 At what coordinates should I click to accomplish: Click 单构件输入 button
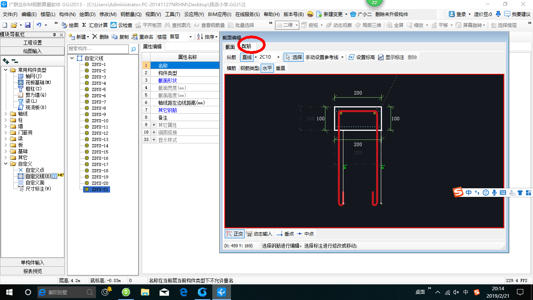(33, 262)
